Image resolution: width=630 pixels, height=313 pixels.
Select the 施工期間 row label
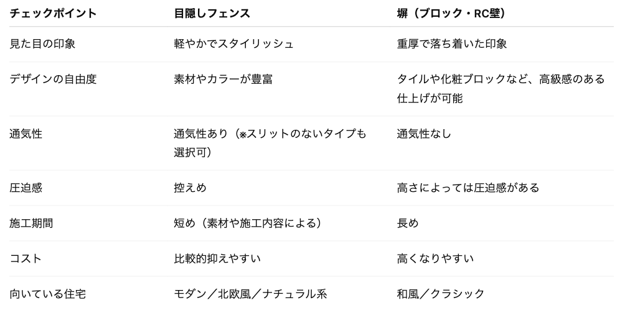tap(31, 223)
